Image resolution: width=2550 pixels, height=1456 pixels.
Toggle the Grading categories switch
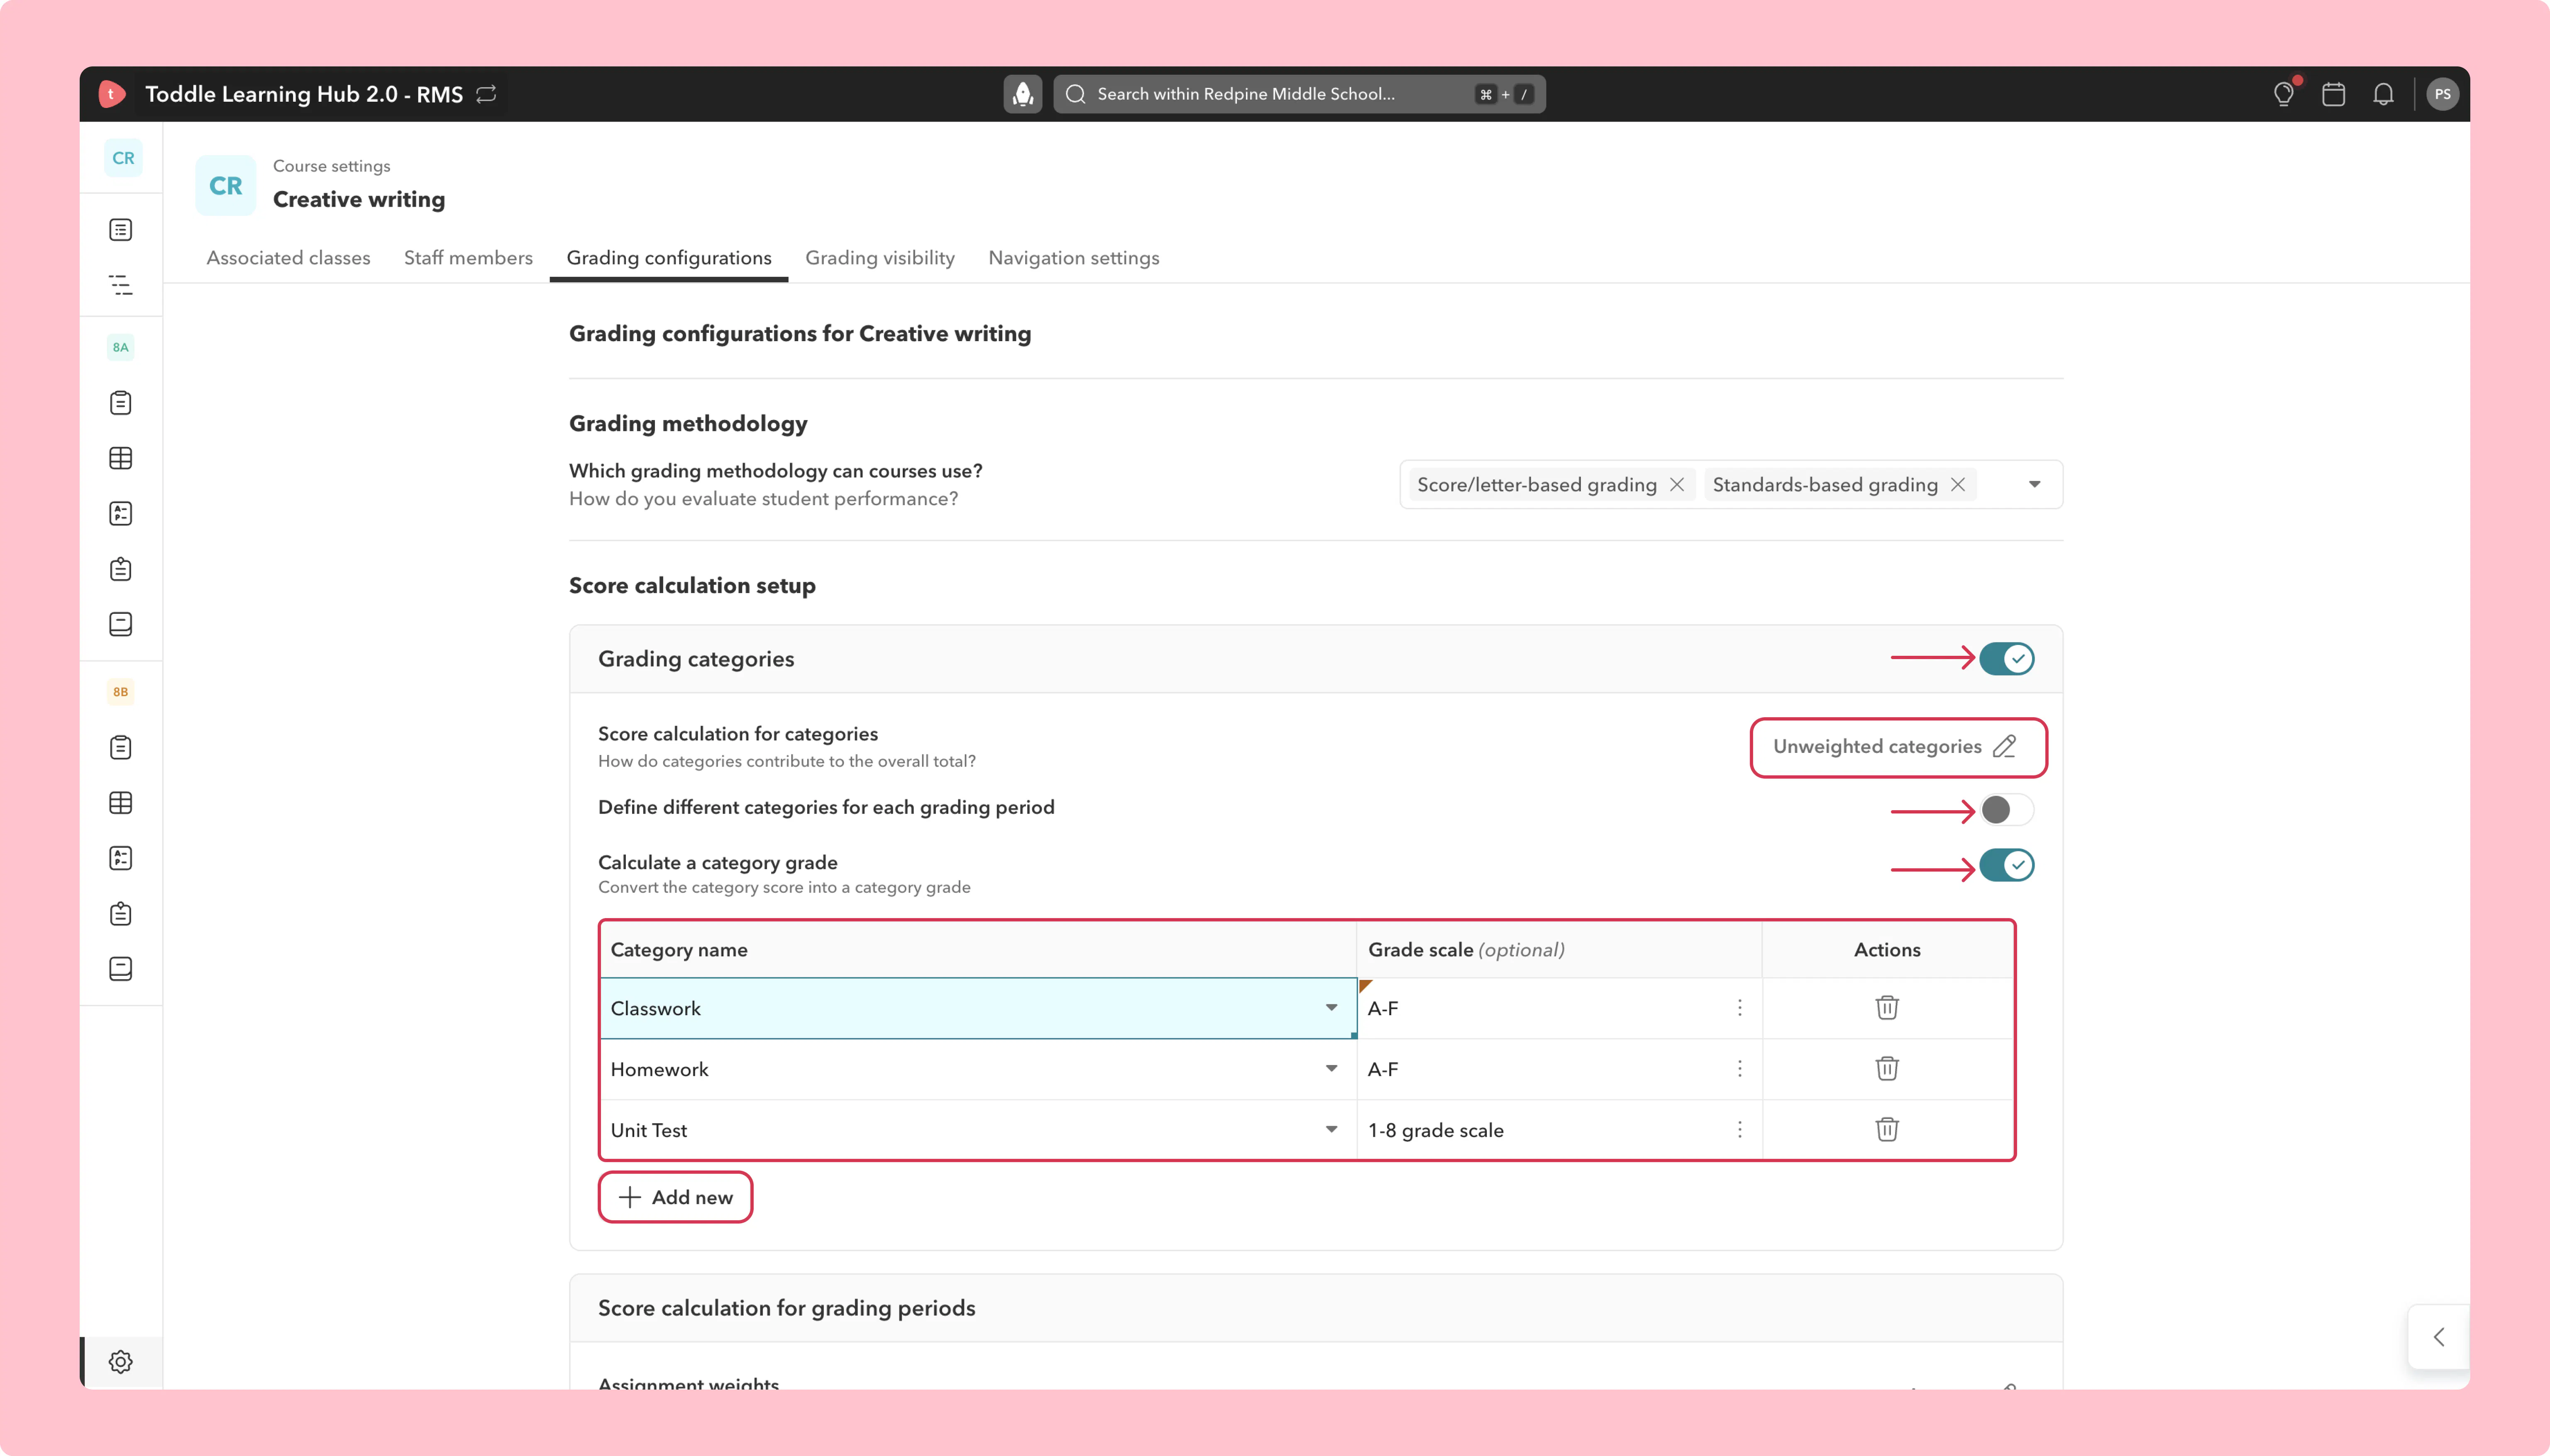[x=2007, y=659]
